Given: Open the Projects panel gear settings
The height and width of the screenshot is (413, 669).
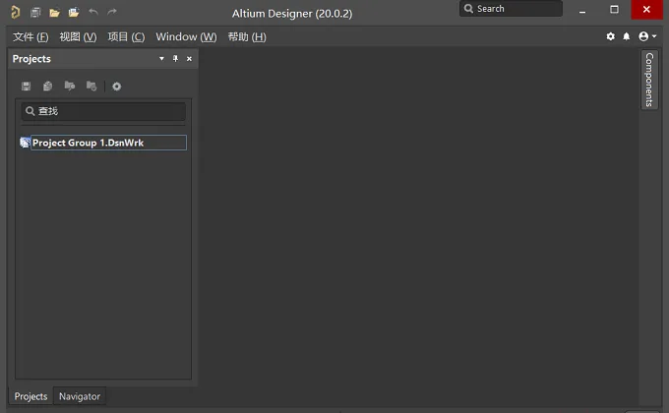Looking at the screenshot, I should (116, 87).
